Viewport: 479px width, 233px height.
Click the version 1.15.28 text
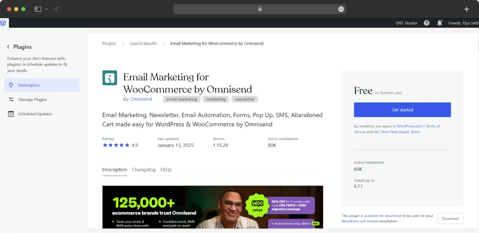coord(220,145)
